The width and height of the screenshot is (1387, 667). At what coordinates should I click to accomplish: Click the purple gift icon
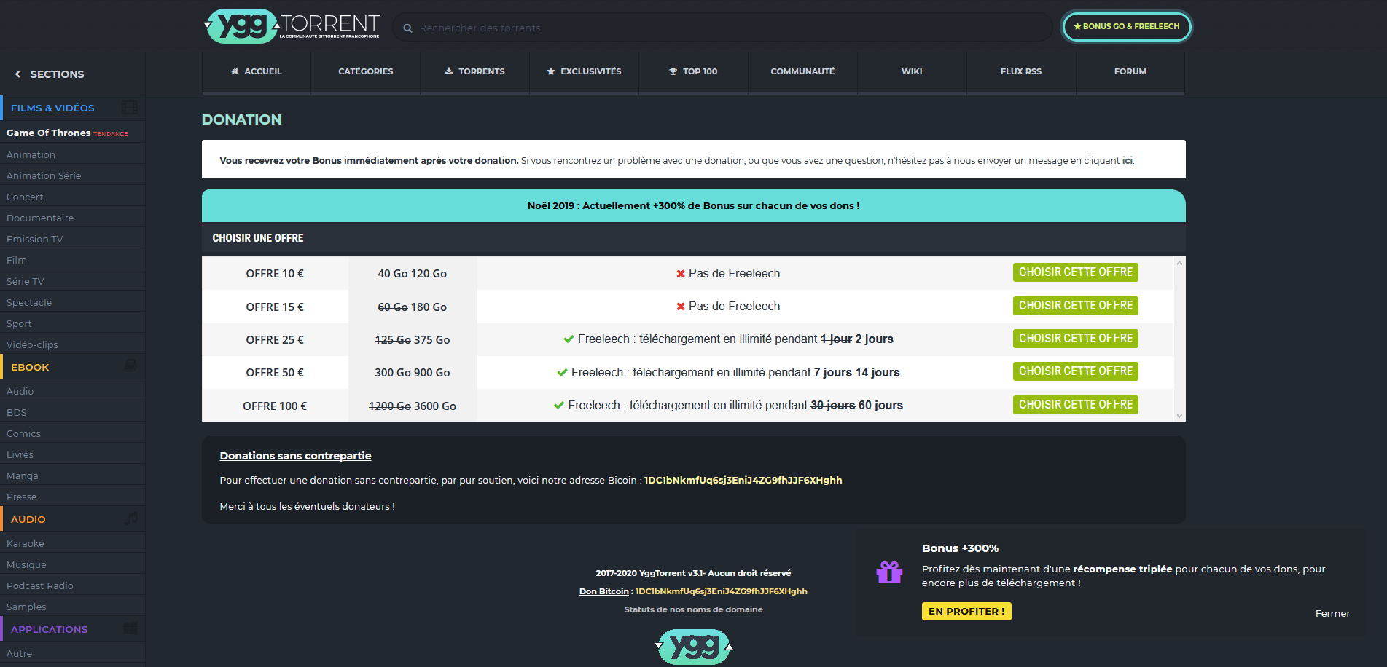(889, 572)
